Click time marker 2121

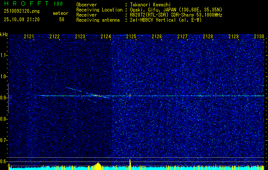coord(29,36)
